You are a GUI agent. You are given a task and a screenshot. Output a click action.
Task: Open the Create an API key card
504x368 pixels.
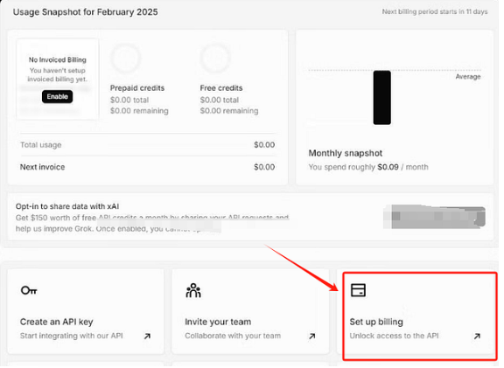[86, 311]
